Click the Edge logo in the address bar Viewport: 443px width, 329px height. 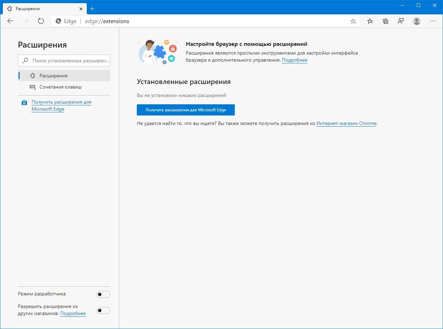click(x=58, y=21)
